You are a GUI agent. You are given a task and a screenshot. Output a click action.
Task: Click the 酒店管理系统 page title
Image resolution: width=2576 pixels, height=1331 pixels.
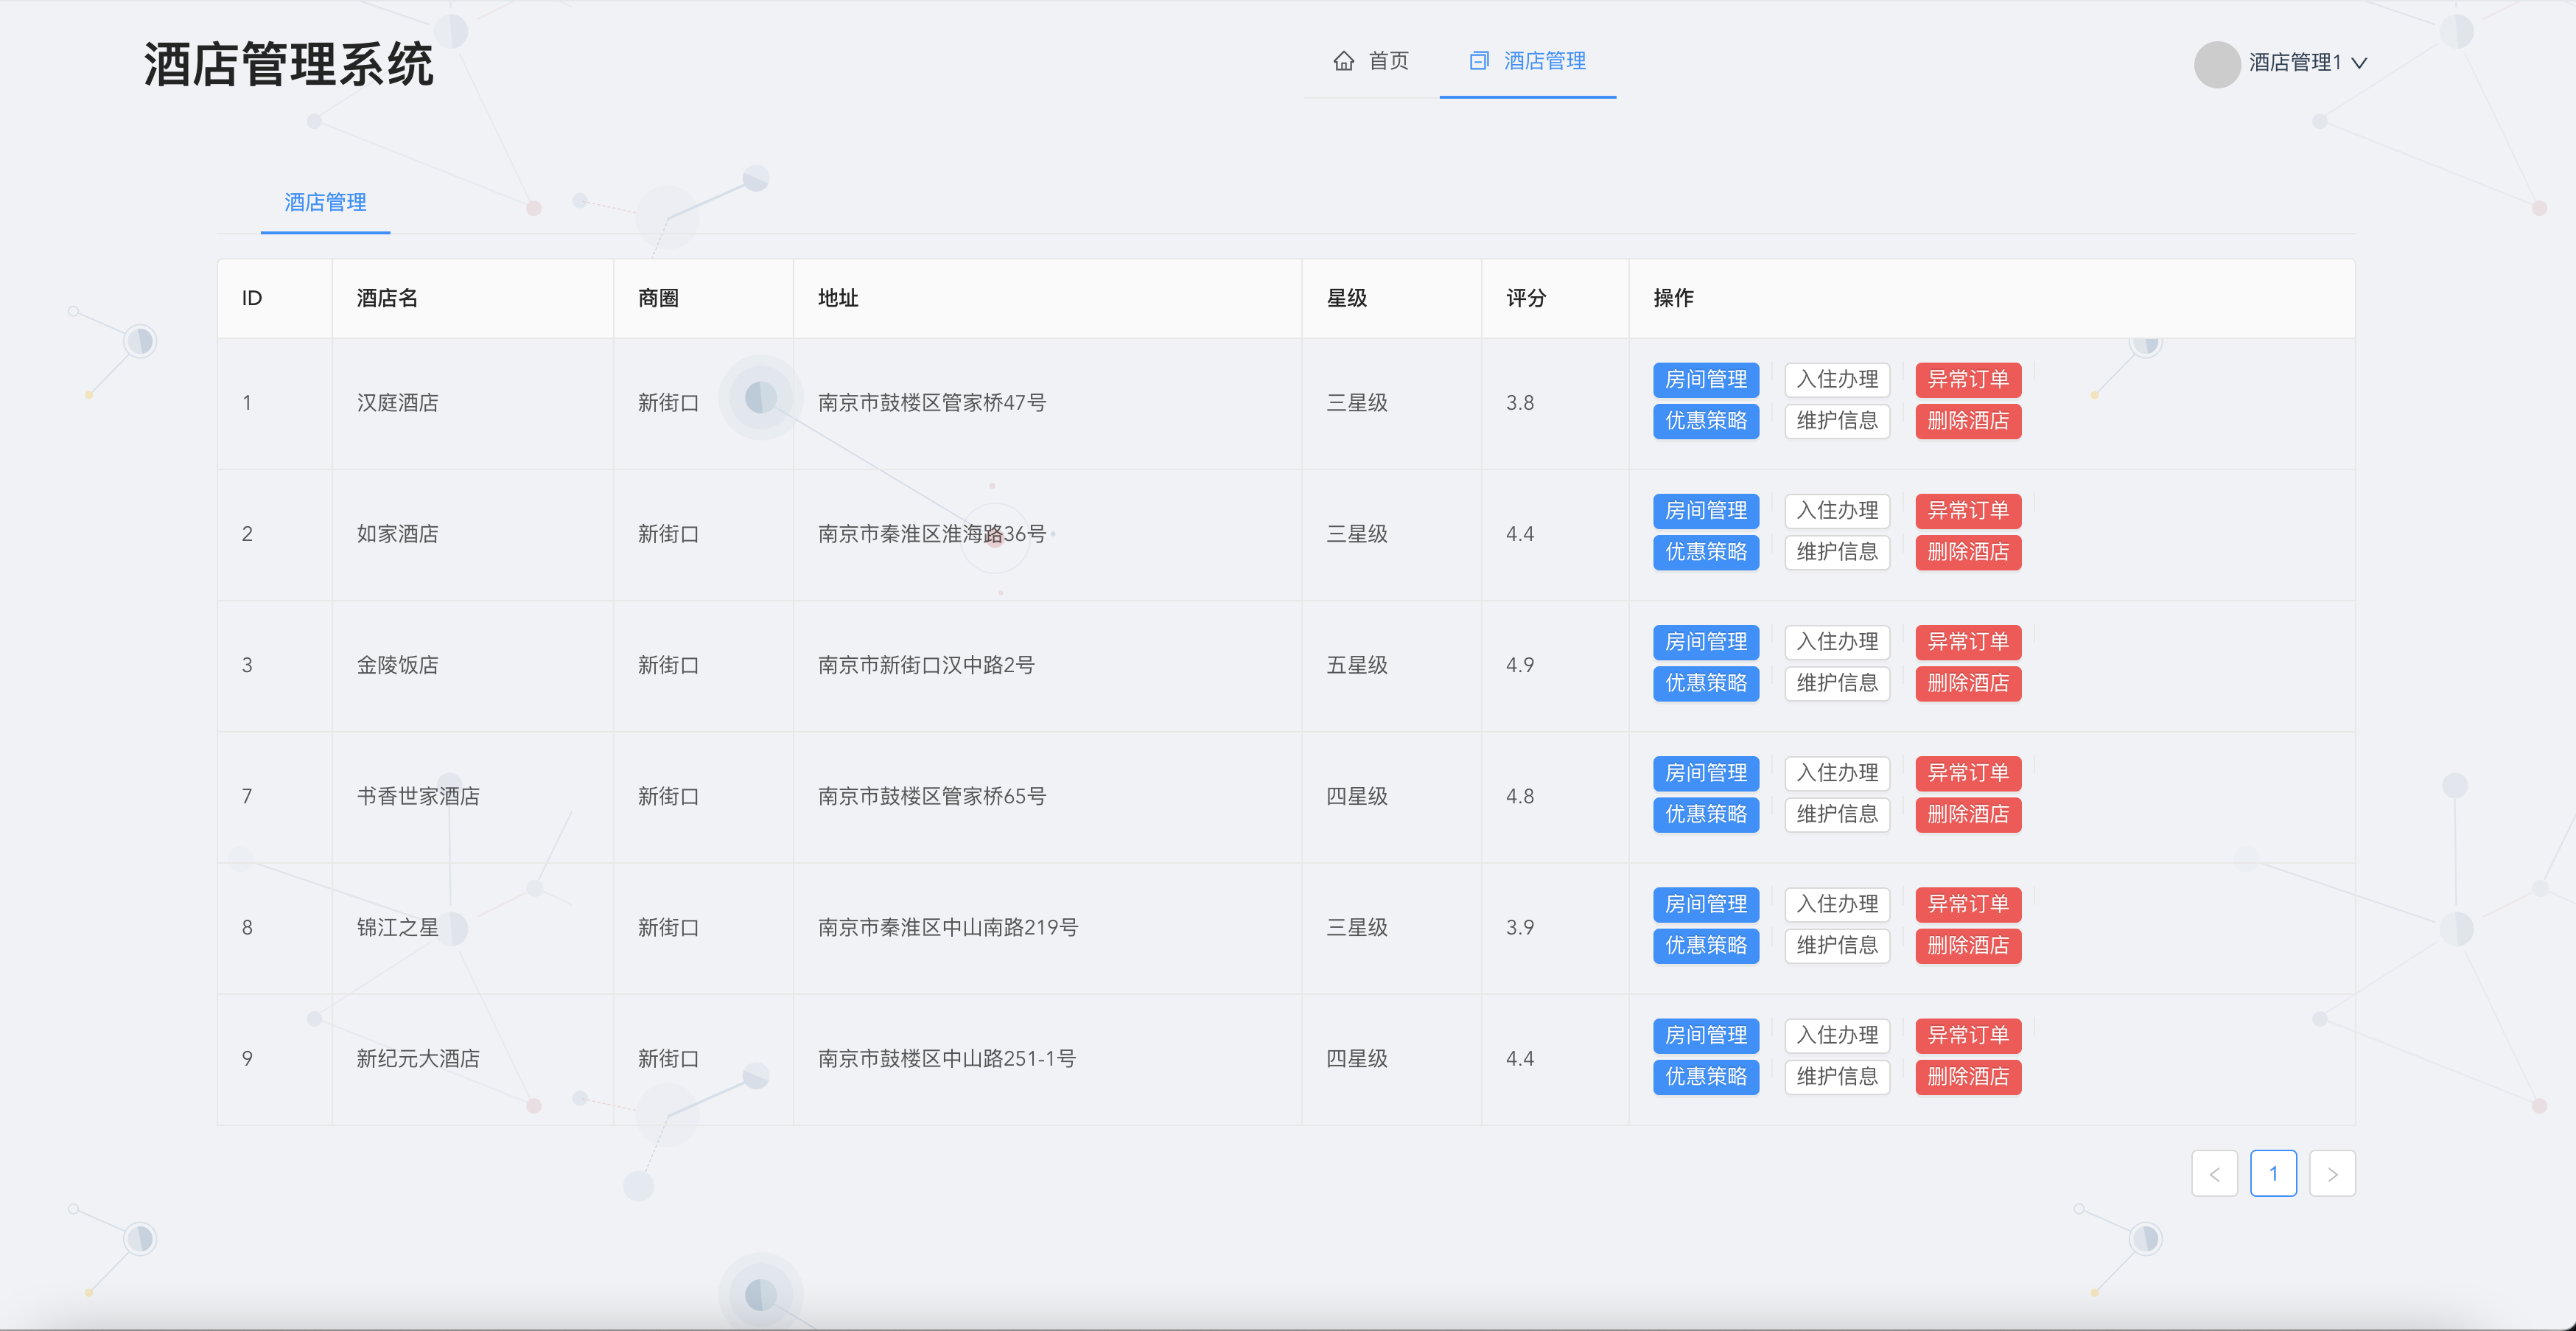point(288,65)
